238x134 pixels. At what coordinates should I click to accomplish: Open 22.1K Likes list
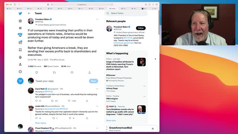(66, 66)
